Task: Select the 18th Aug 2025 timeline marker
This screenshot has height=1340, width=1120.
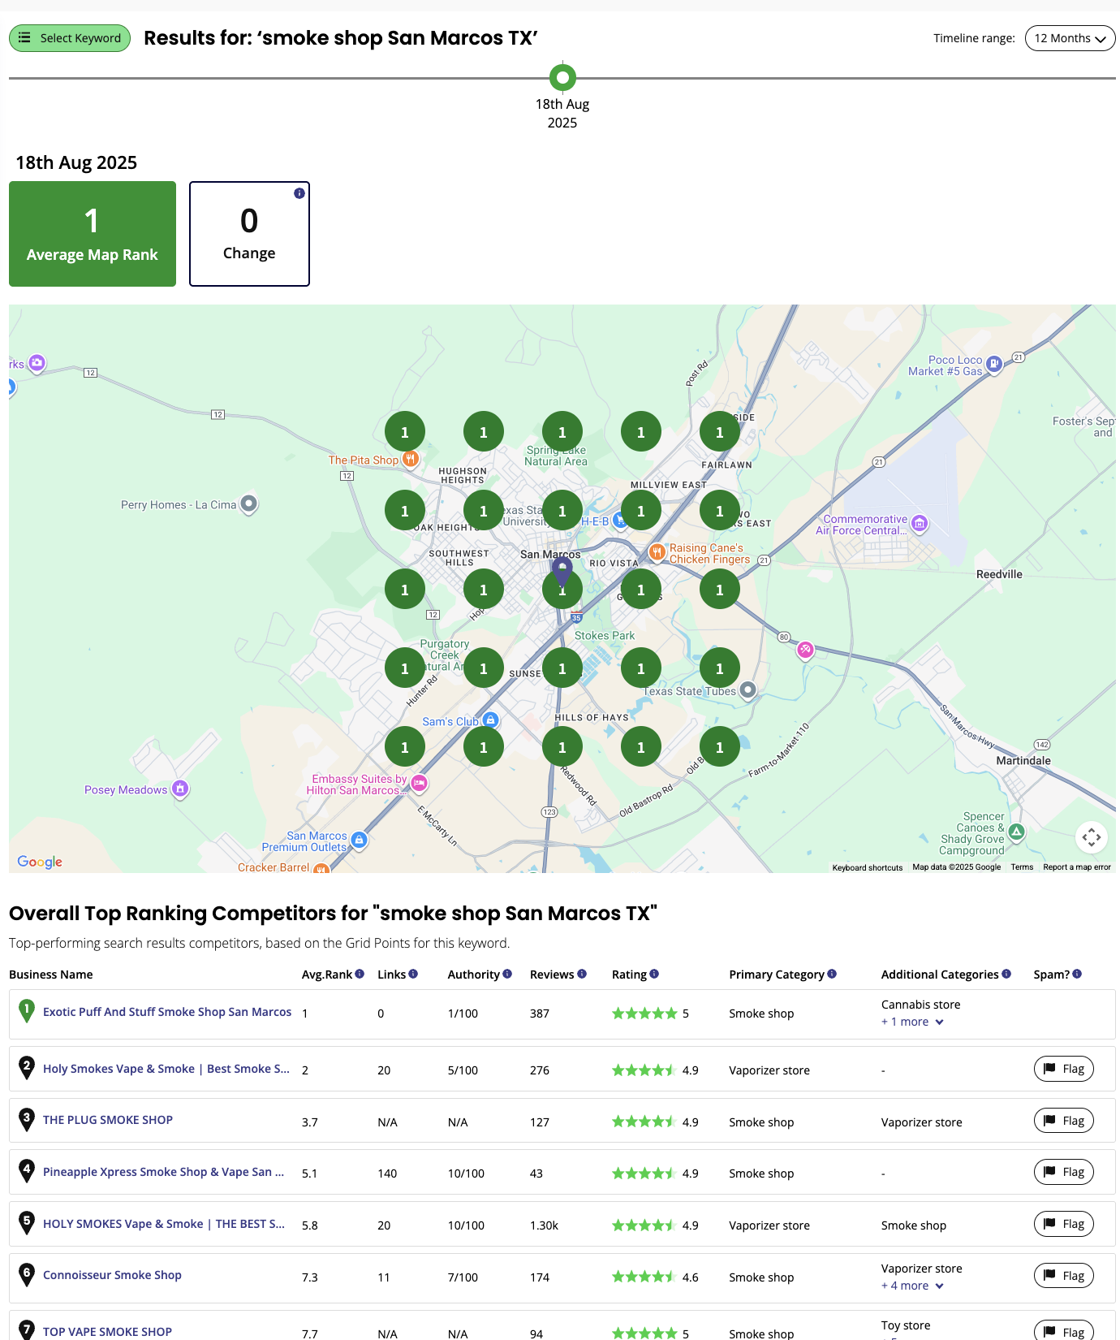Action: point(562,78)
